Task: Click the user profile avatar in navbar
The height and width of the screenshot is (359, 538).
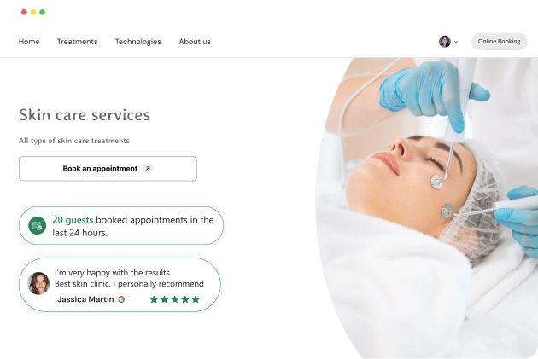Action: [445, 42]
